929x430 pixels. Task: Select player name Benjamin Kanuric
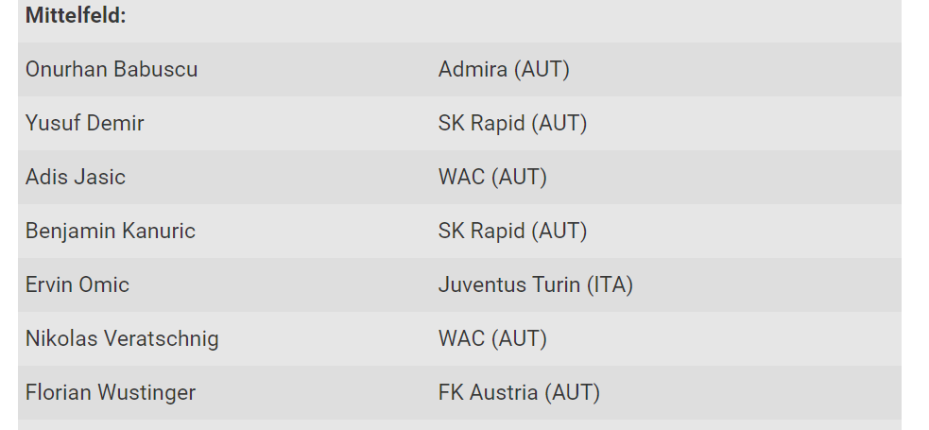111,231
